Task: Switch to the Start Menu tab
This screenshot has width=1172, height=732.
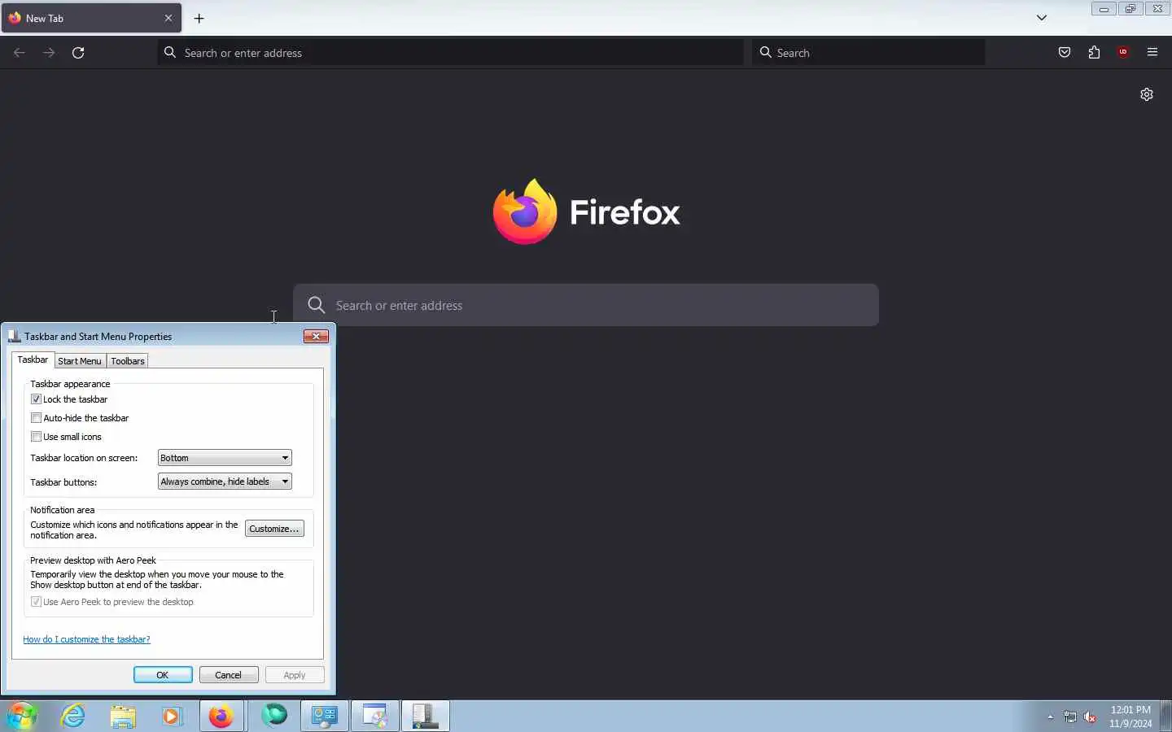Action: [80, 361]
